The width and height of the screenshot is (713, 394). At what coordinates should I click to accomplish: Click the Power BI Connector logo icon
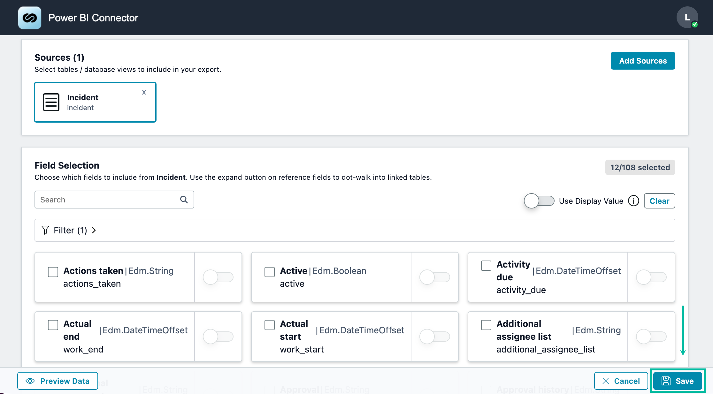pyautogui.click(x=30, y=18)
